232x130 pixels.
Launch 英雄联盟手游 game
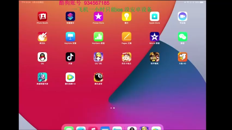(42, 77)
